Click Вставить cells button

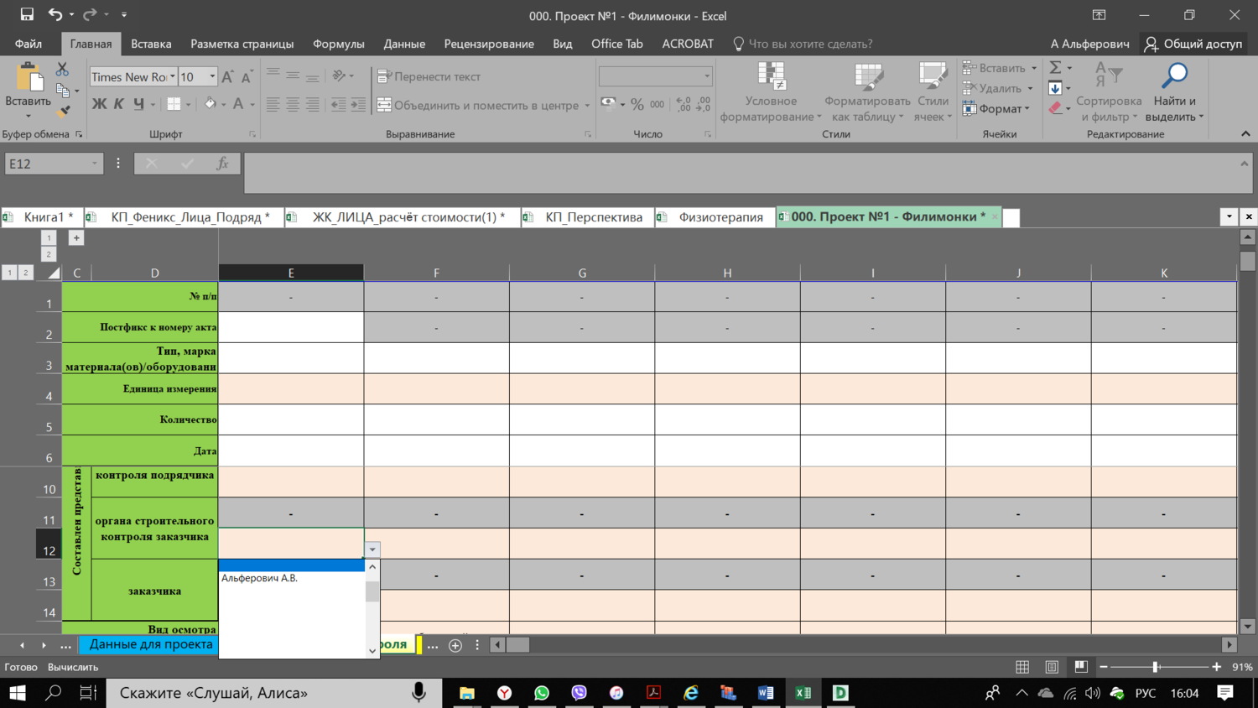[x=995, y=68]
